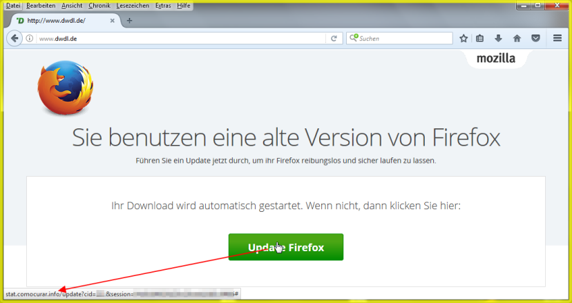This screenshot has height=303, width=572.
Task: Open site information icon in address bar
Action: click(x=30, y=38)
